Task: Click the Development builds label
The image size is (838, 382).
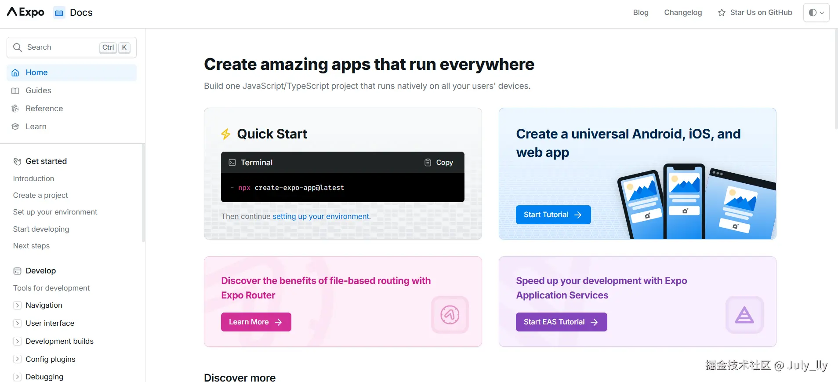Action: (60, 341)
